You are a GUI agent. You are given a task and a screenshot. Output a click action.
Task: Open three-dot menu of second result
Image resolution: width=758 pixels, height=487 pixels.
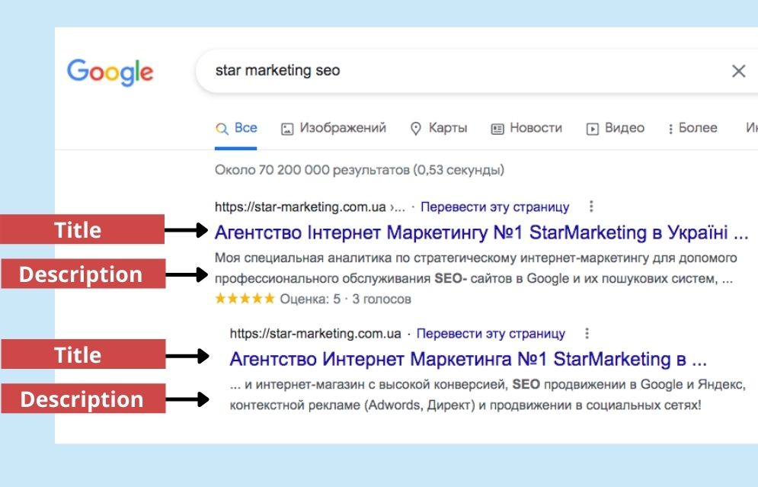pos(586,333)
